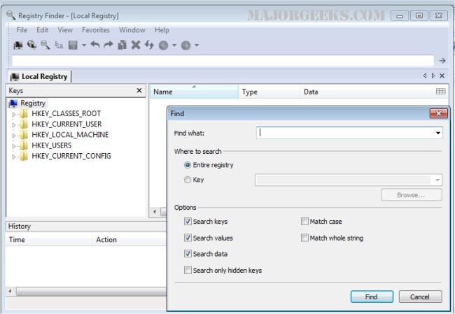Click the Copy toolbar icon
Screen dimensions: 455x314
(122, 45)
